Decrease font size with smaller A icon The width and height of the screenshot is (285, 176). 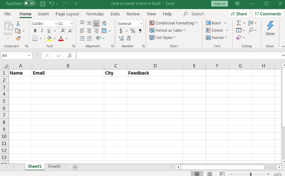(70, 31)
